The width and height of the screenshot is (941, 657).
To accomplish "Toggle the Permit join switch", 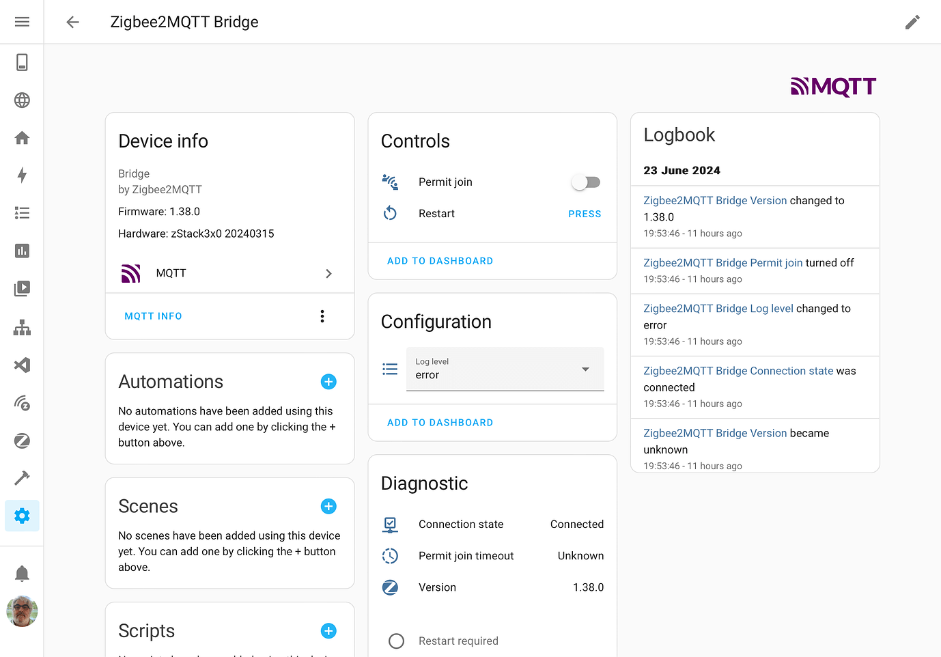I will [x=586, y=182].
